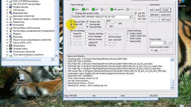Check the SKIP APE checkbox

coord(116,23)
